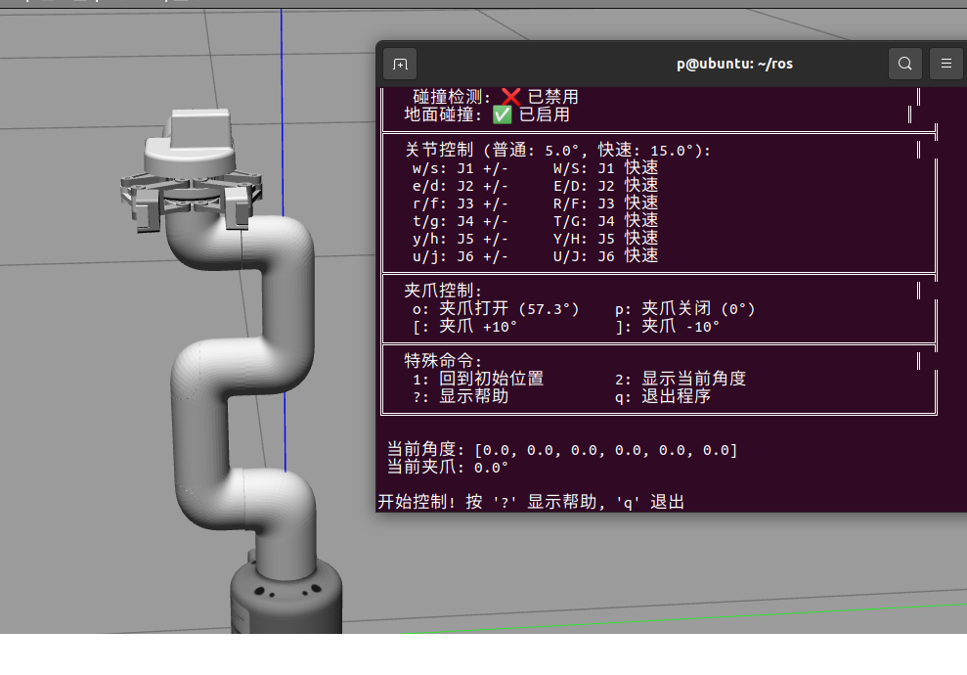
Task: Click the 'w/s: J1 +/-' line
Action: tap(460, 168)
